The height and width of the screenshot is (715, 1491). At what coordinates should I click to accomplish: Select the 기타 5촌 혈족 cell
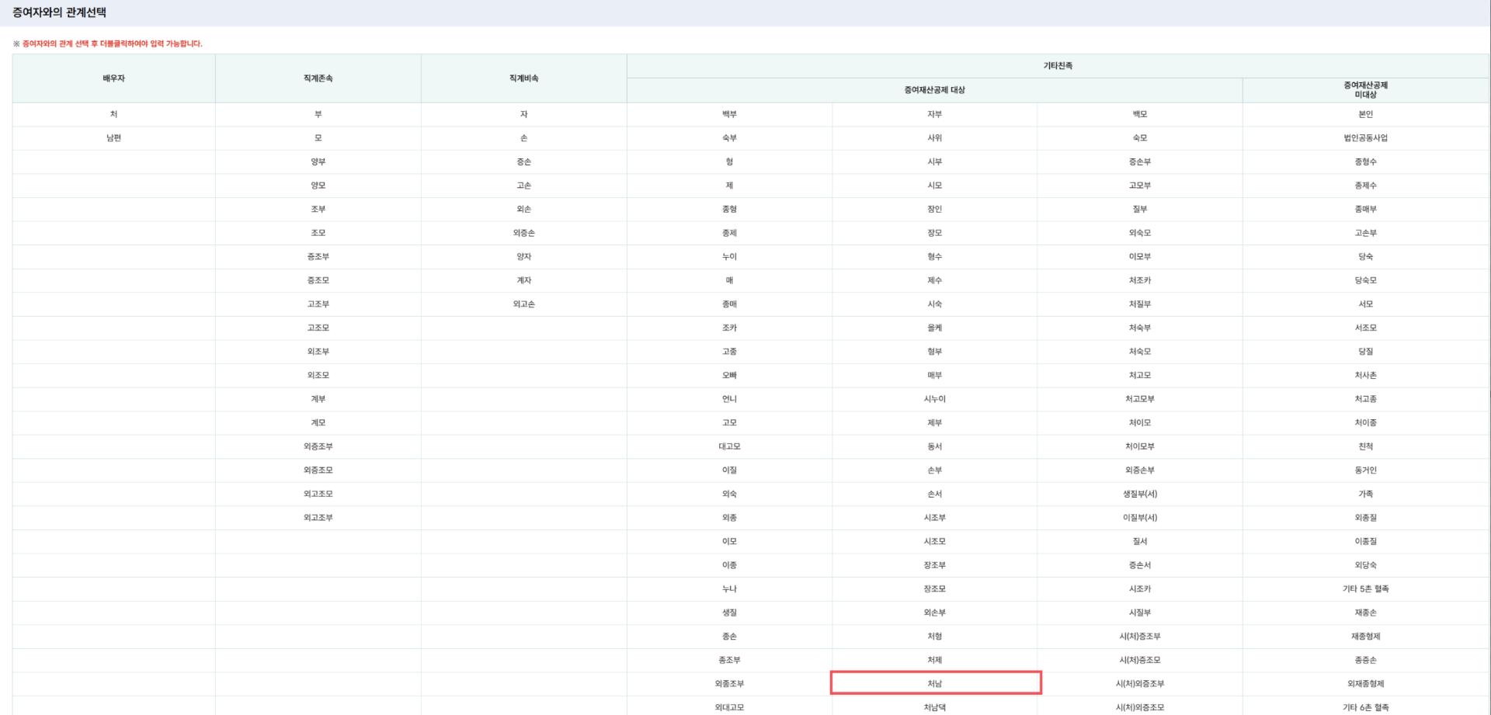[x=1365, y=589]
